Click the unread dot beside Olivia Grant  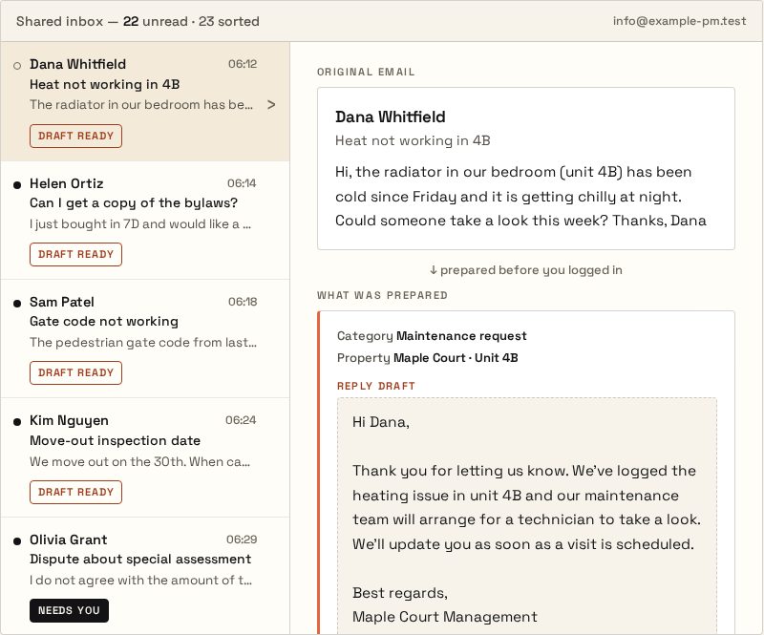[17, 541]
